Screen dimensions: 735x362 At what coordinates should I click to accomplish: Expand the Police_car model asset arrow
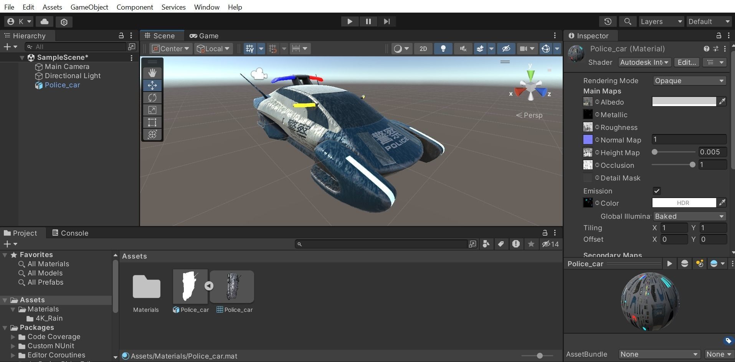coord(209,286)
